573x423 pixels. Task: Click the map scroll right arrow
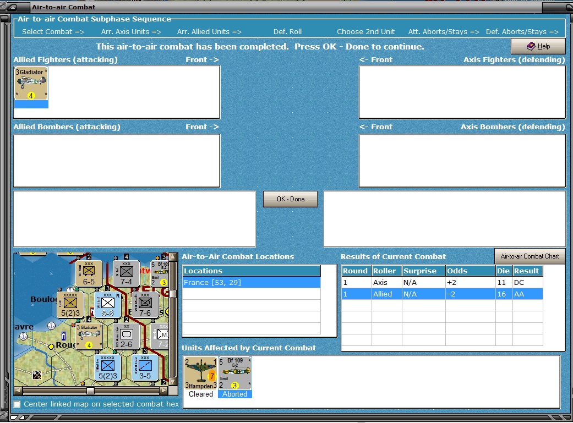coord(164,391)
